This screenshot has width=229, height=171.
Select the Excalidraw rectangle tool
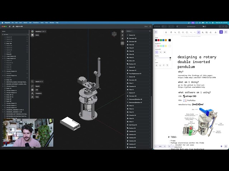click(179, 32)
